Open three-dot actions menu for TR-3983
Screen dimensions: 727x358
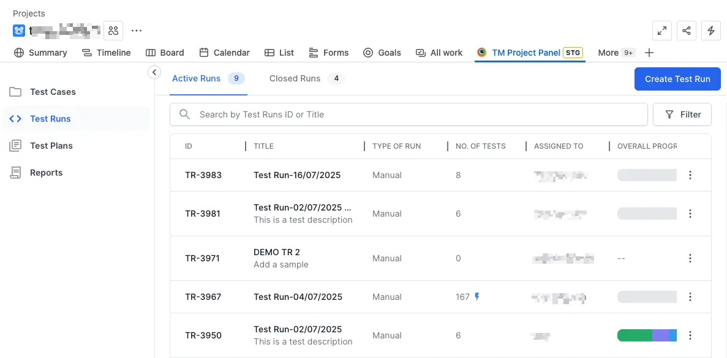point(690,175)
